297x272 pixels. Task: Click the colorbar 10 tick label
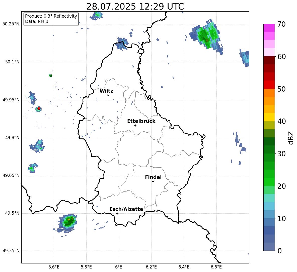pos(281,219)
